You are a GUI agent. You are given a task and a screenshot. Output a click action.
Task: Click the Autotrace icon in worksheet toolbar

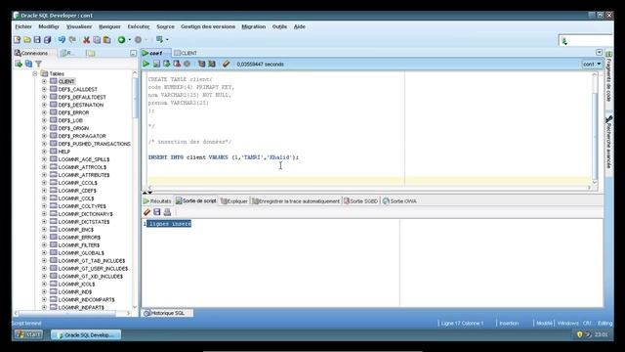click(x=212, y=64)
